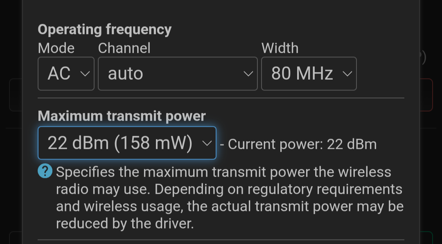Click the Mode field label
This screenshot has height=244, width=442.
(x=56, y=48)
